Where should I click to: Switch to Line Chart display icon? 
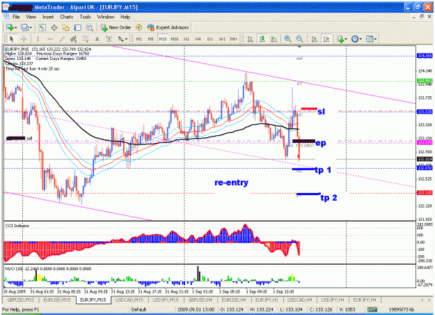pos(274,39)
